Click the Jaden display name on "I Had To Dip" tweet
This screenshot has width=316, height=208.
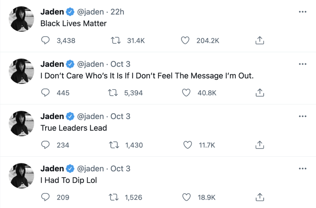tap(52, 168)
